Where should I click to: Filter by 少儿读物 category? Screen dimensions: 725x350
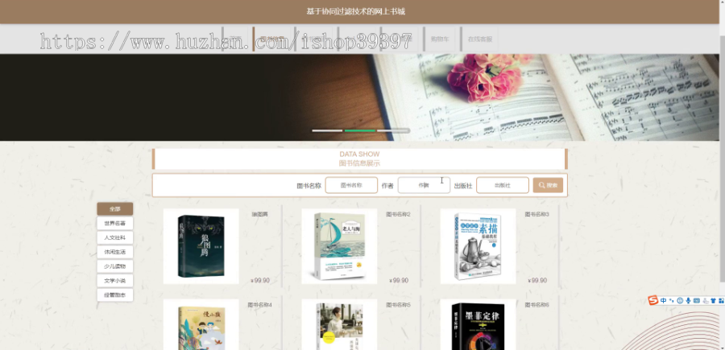click(114, 266)
